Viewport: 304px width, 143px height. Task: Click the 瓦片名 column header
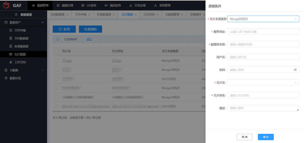click(66, 51)
